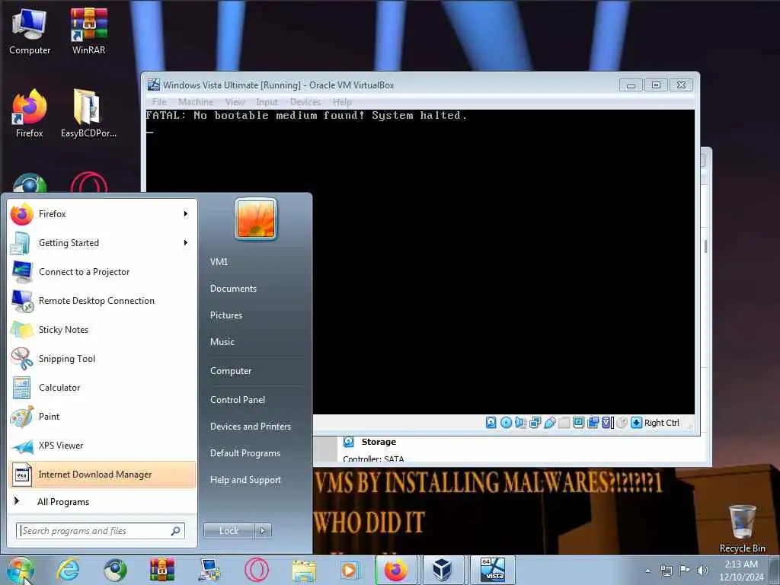Launch Snipping Tool from Start menu
Image resolution: width=780 pixels, height=585 pixels.
(103, 359)
